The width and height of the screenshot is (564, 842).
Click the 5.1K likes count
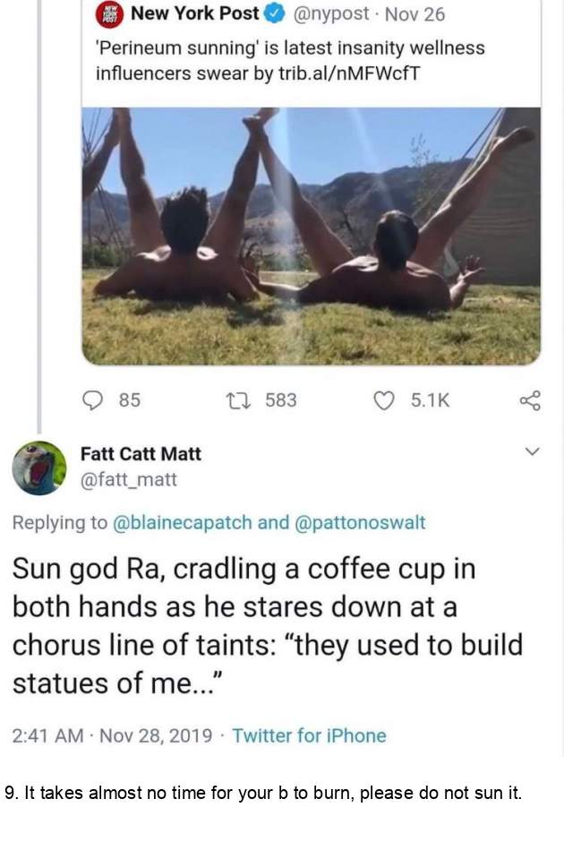pyautogui.click(x=431, y=400)
